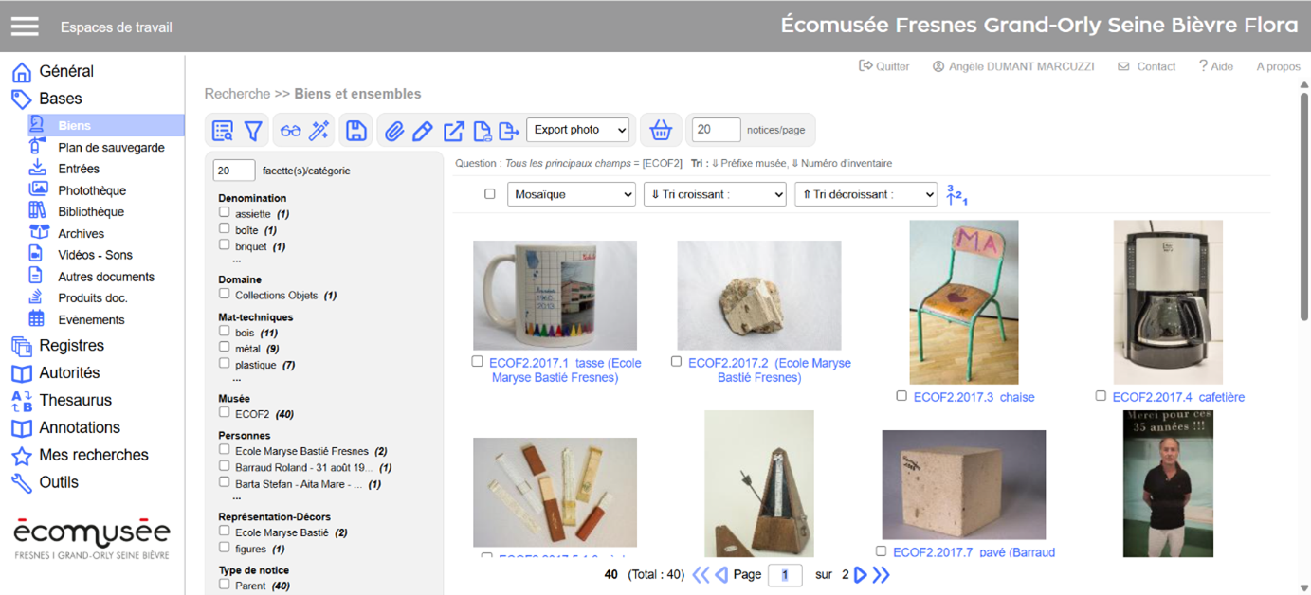This screenshot has width=1311, height=595.
Task: Tick the 'assiette' denomination checkbox
Action: 225,212
